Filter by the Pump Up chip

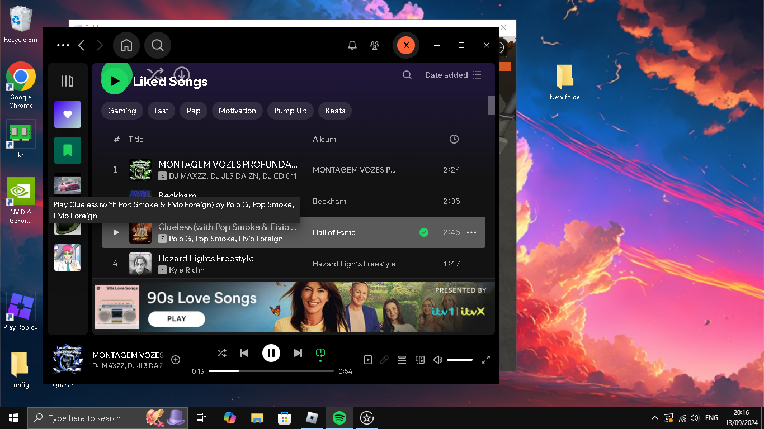coord(290,111)
